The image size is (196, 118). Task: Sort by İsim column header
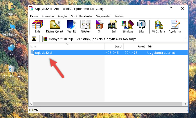coord(67,46)
